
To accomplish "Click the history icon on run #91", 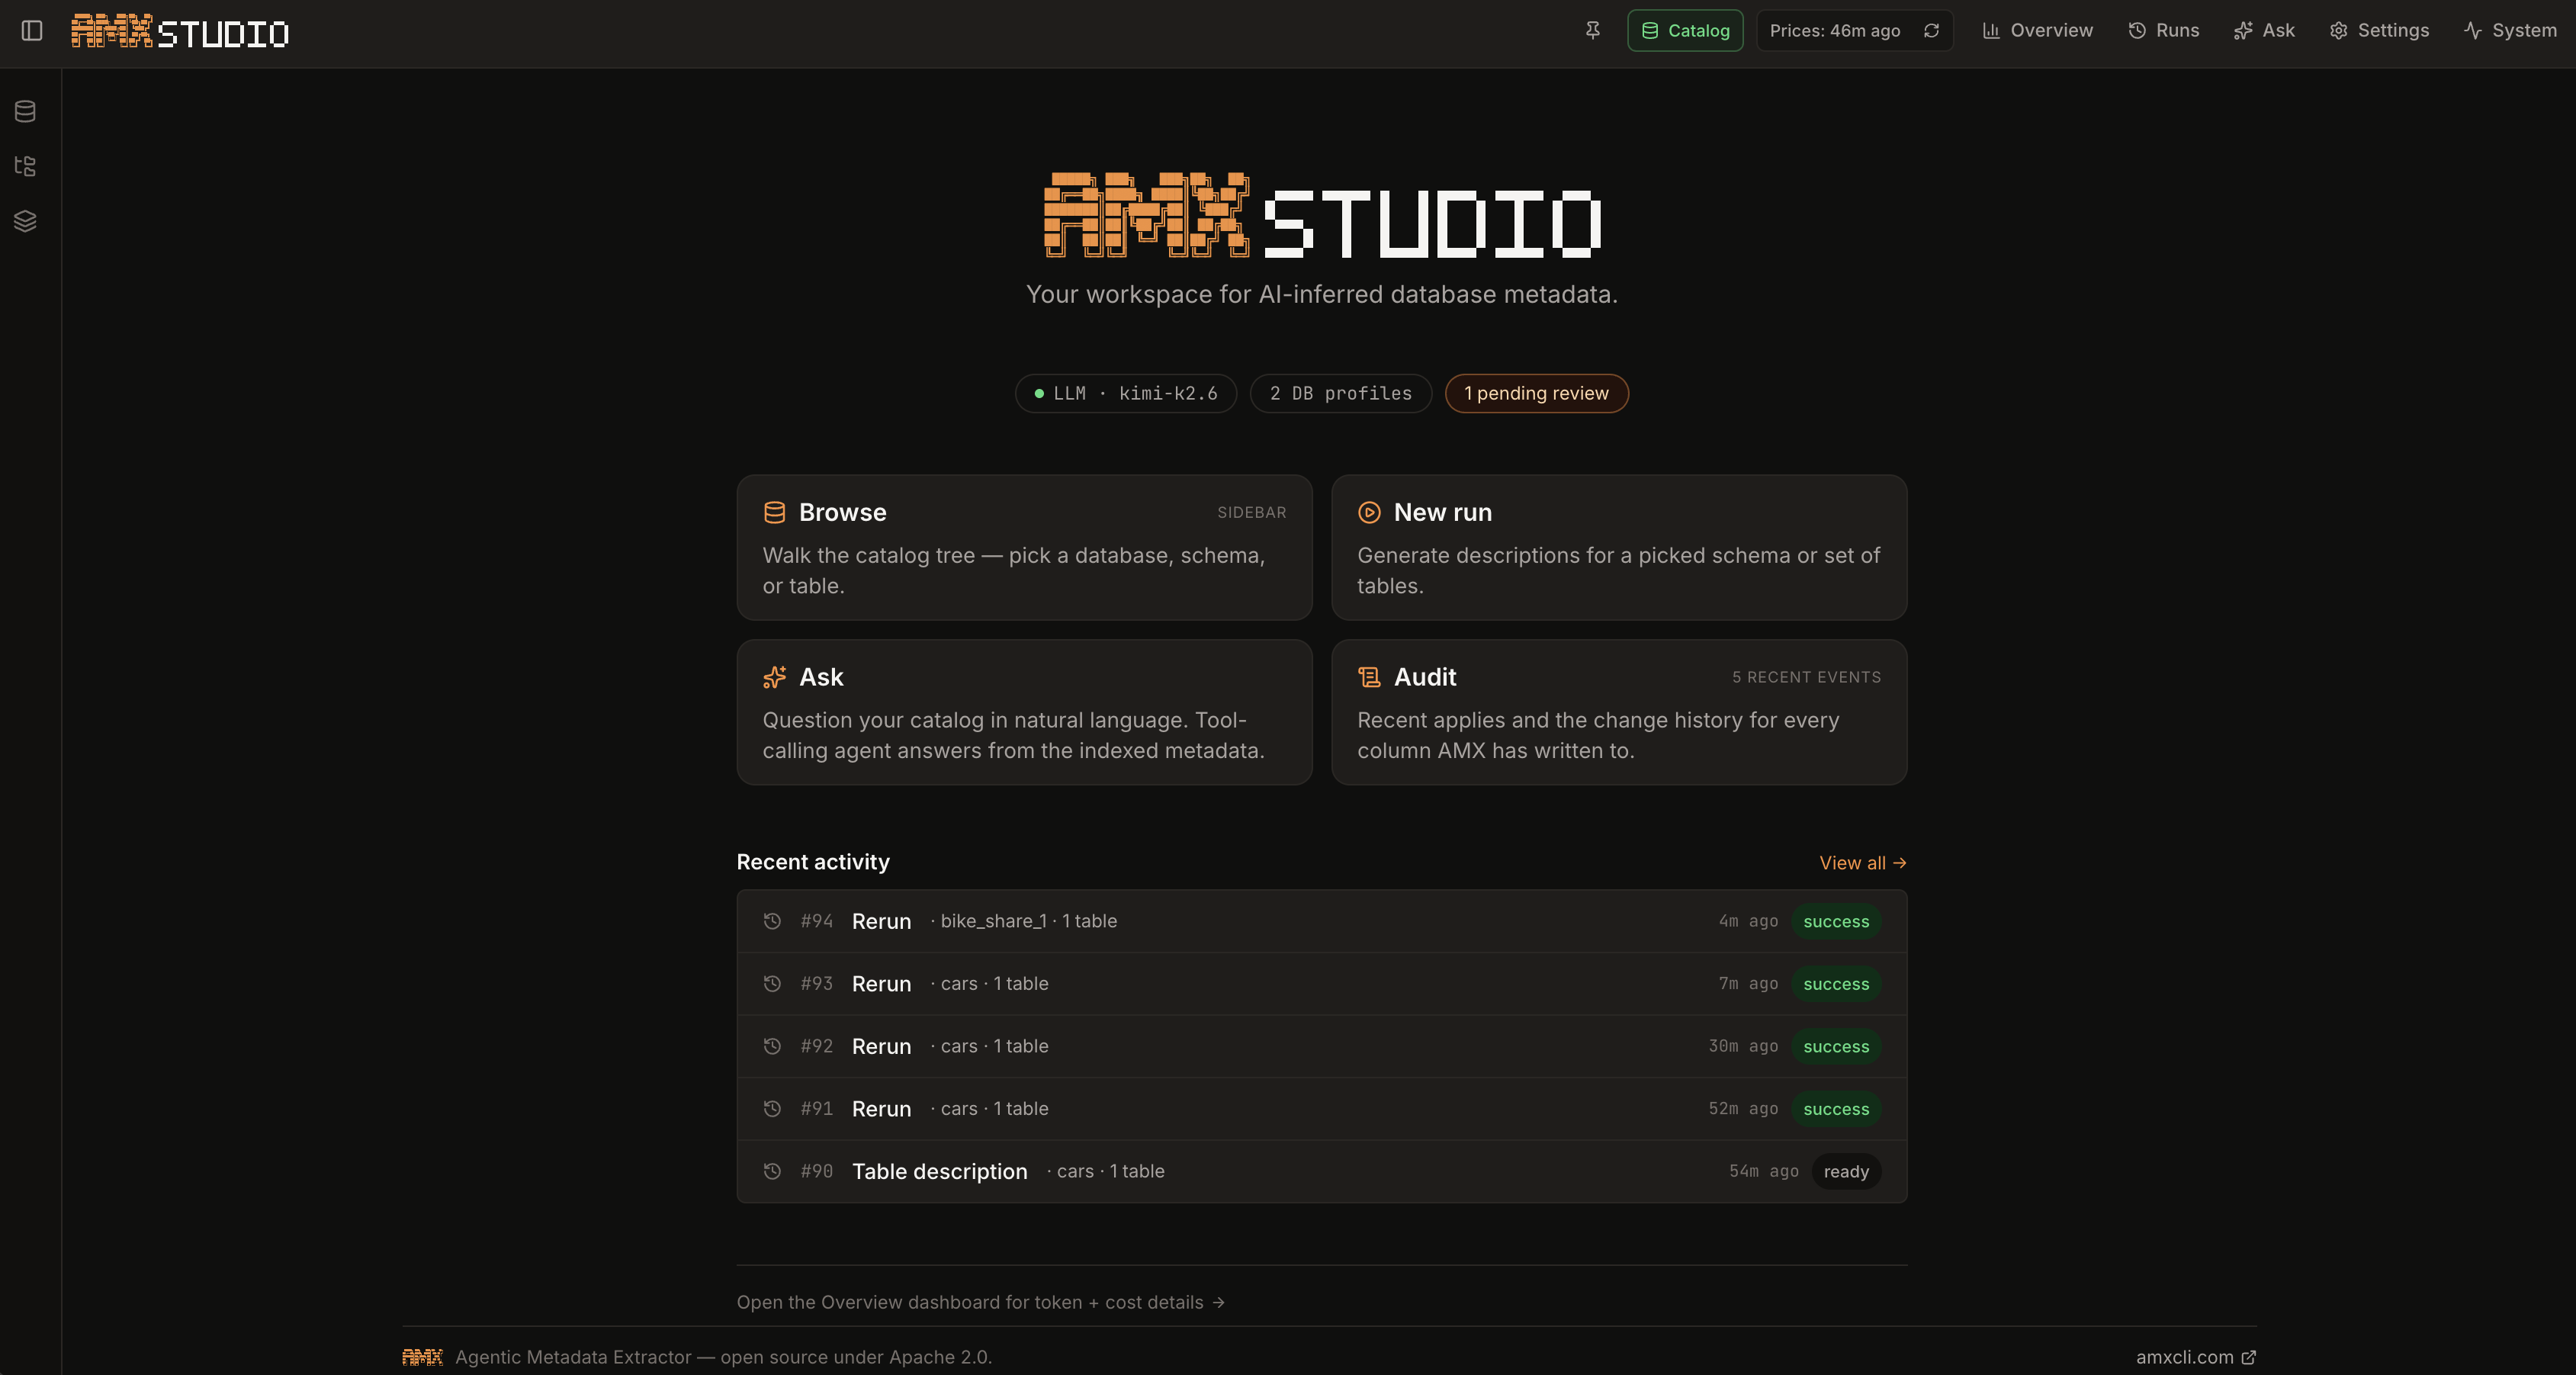I will 772,1109.
